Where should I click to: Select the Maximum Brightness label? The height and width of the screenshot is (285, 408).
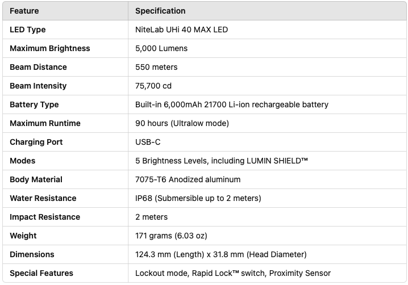(x=50, y=48)
